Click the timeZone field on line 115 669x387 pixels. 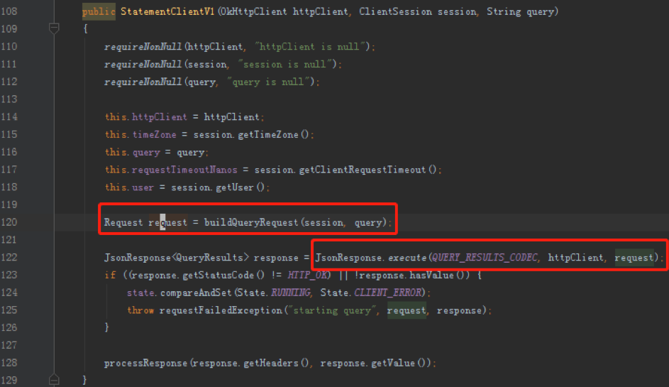pyautogui.click(x=154, y=134)
